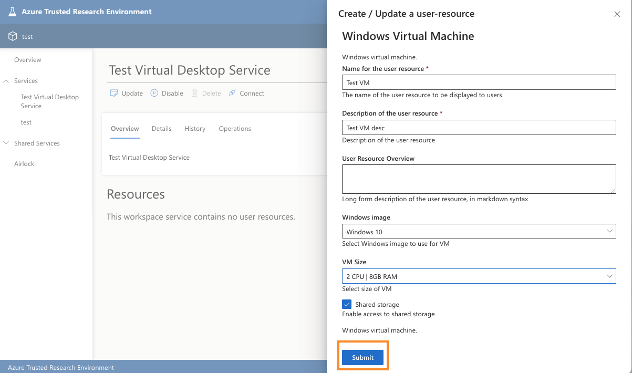Close the Create / Update user-resource panel
632x373 pixels.
point(617,14)
